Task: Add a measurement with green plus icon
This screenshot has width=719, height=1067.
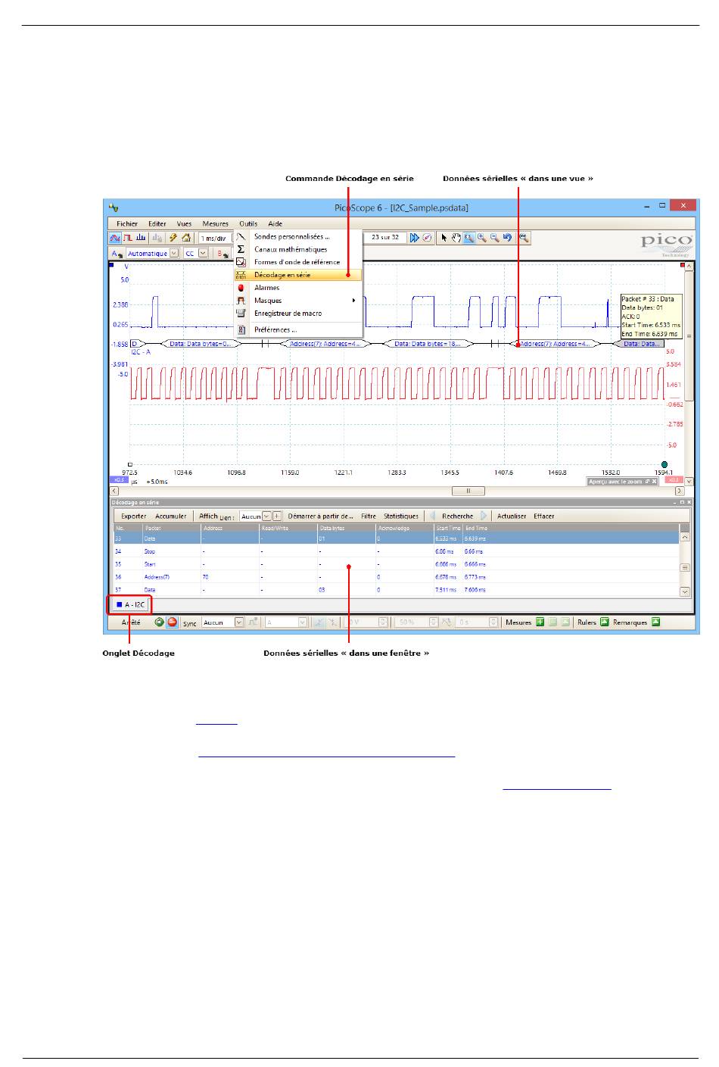Action: (x=540, y=622)
